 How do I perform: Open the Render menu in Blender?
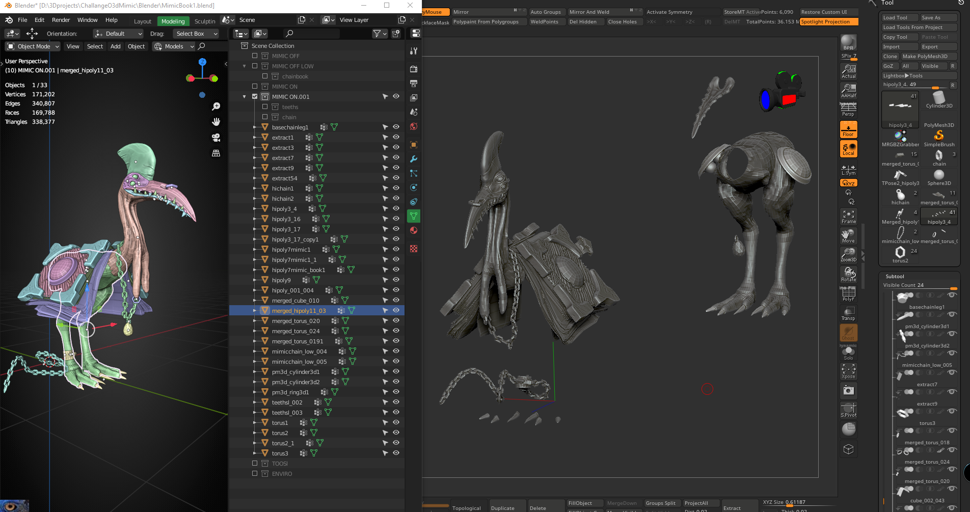click(x=61, y=20)
